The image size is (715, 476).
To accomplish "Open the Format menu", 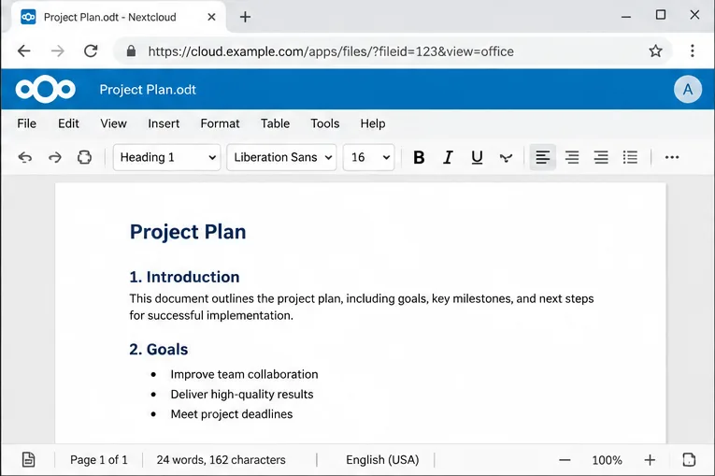I will point(220,123).
